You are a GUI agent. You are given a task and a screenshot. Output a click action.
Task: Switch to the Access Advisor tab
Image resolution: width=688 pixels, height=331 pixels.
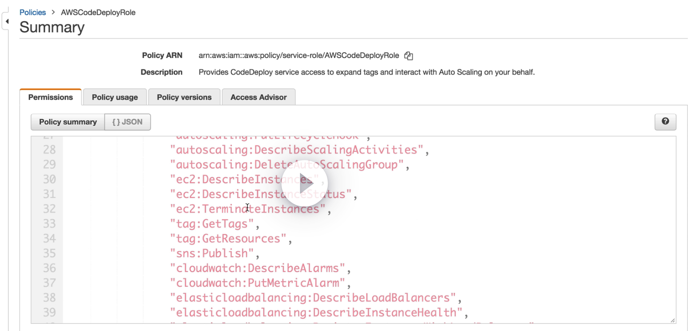[x=258, y=97]
